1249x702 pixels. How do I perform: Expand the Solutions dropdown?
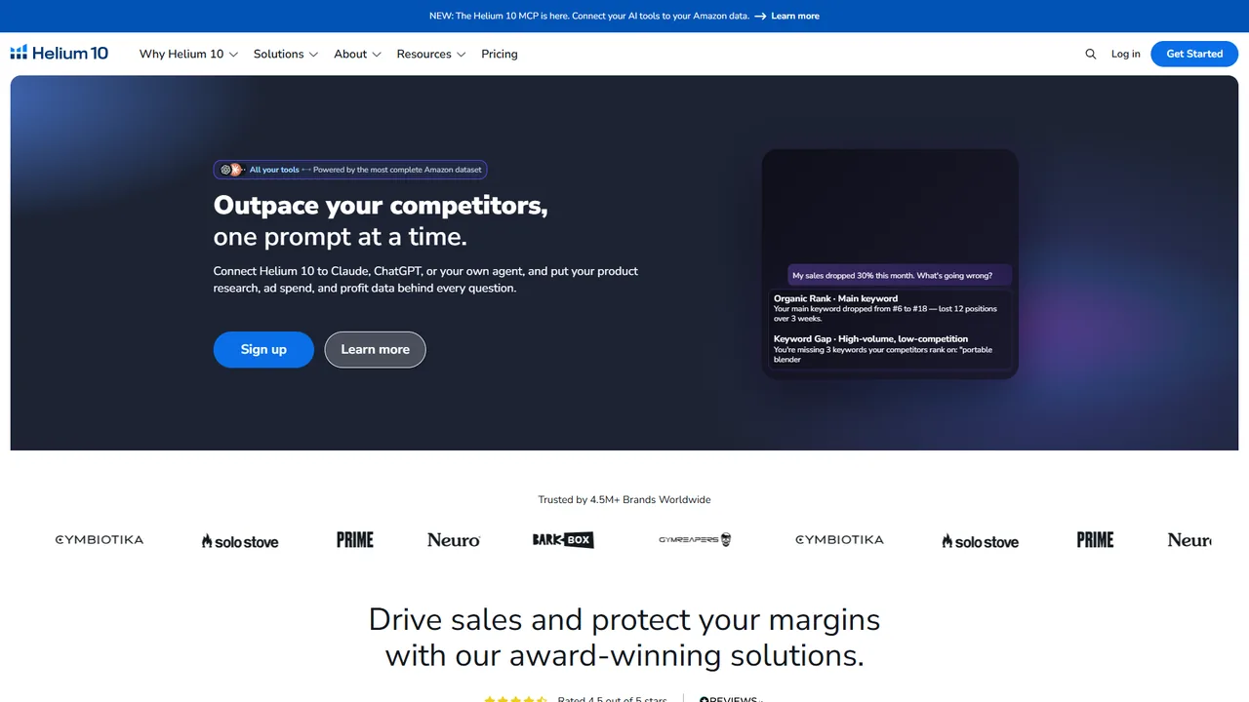pyautogui.click(x=286, y=54)
